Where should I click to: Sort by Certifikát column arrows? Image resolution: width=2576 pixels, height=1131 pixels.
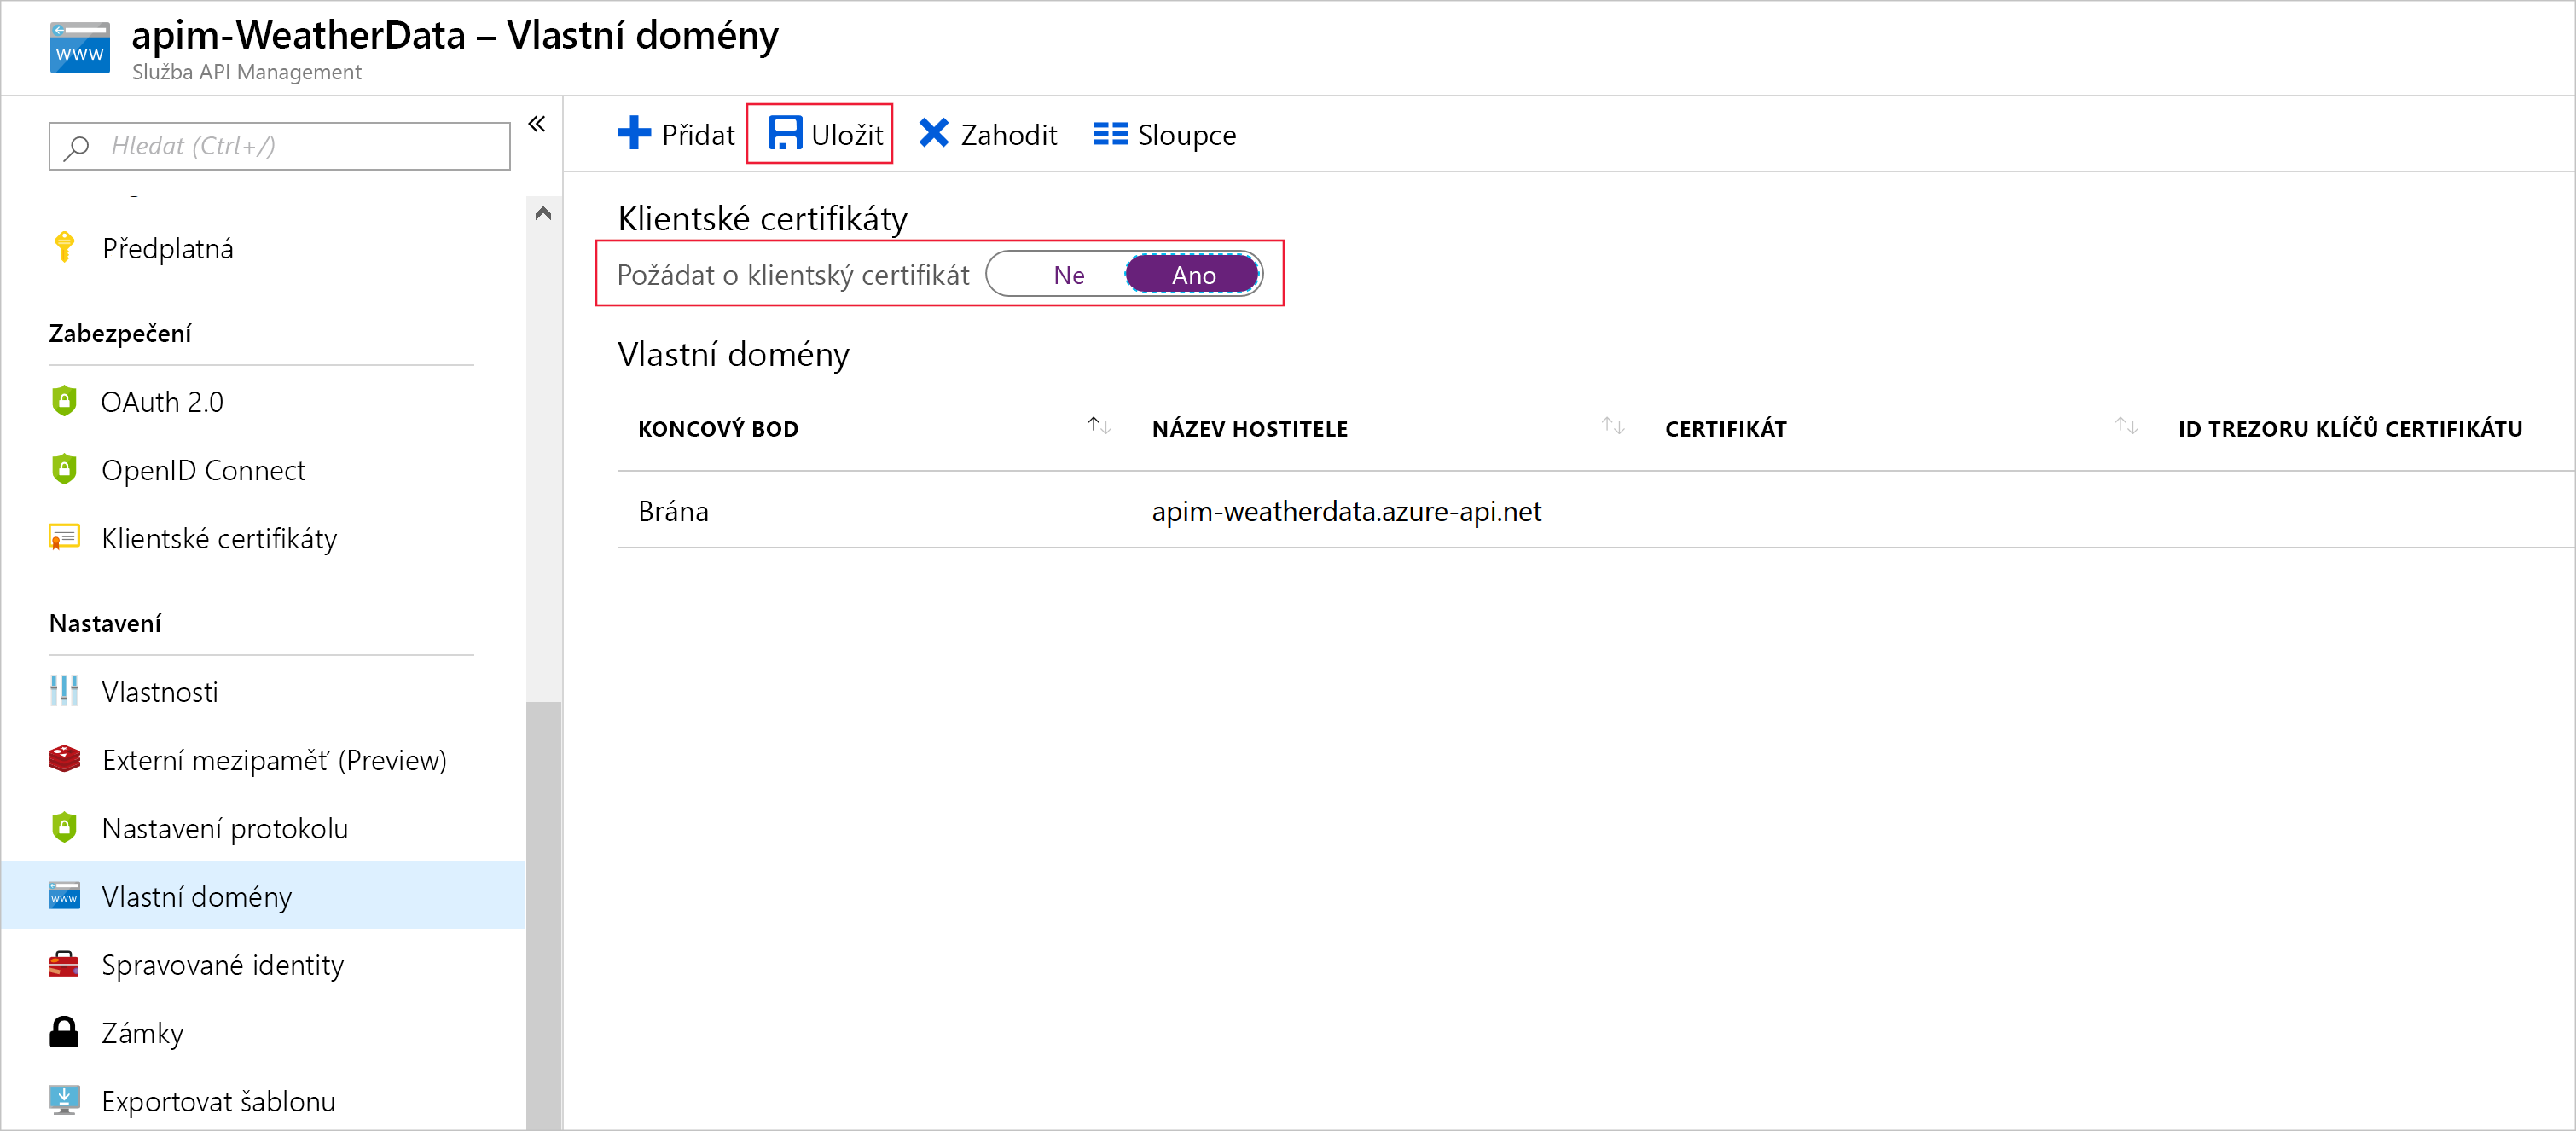(2126, 427)
